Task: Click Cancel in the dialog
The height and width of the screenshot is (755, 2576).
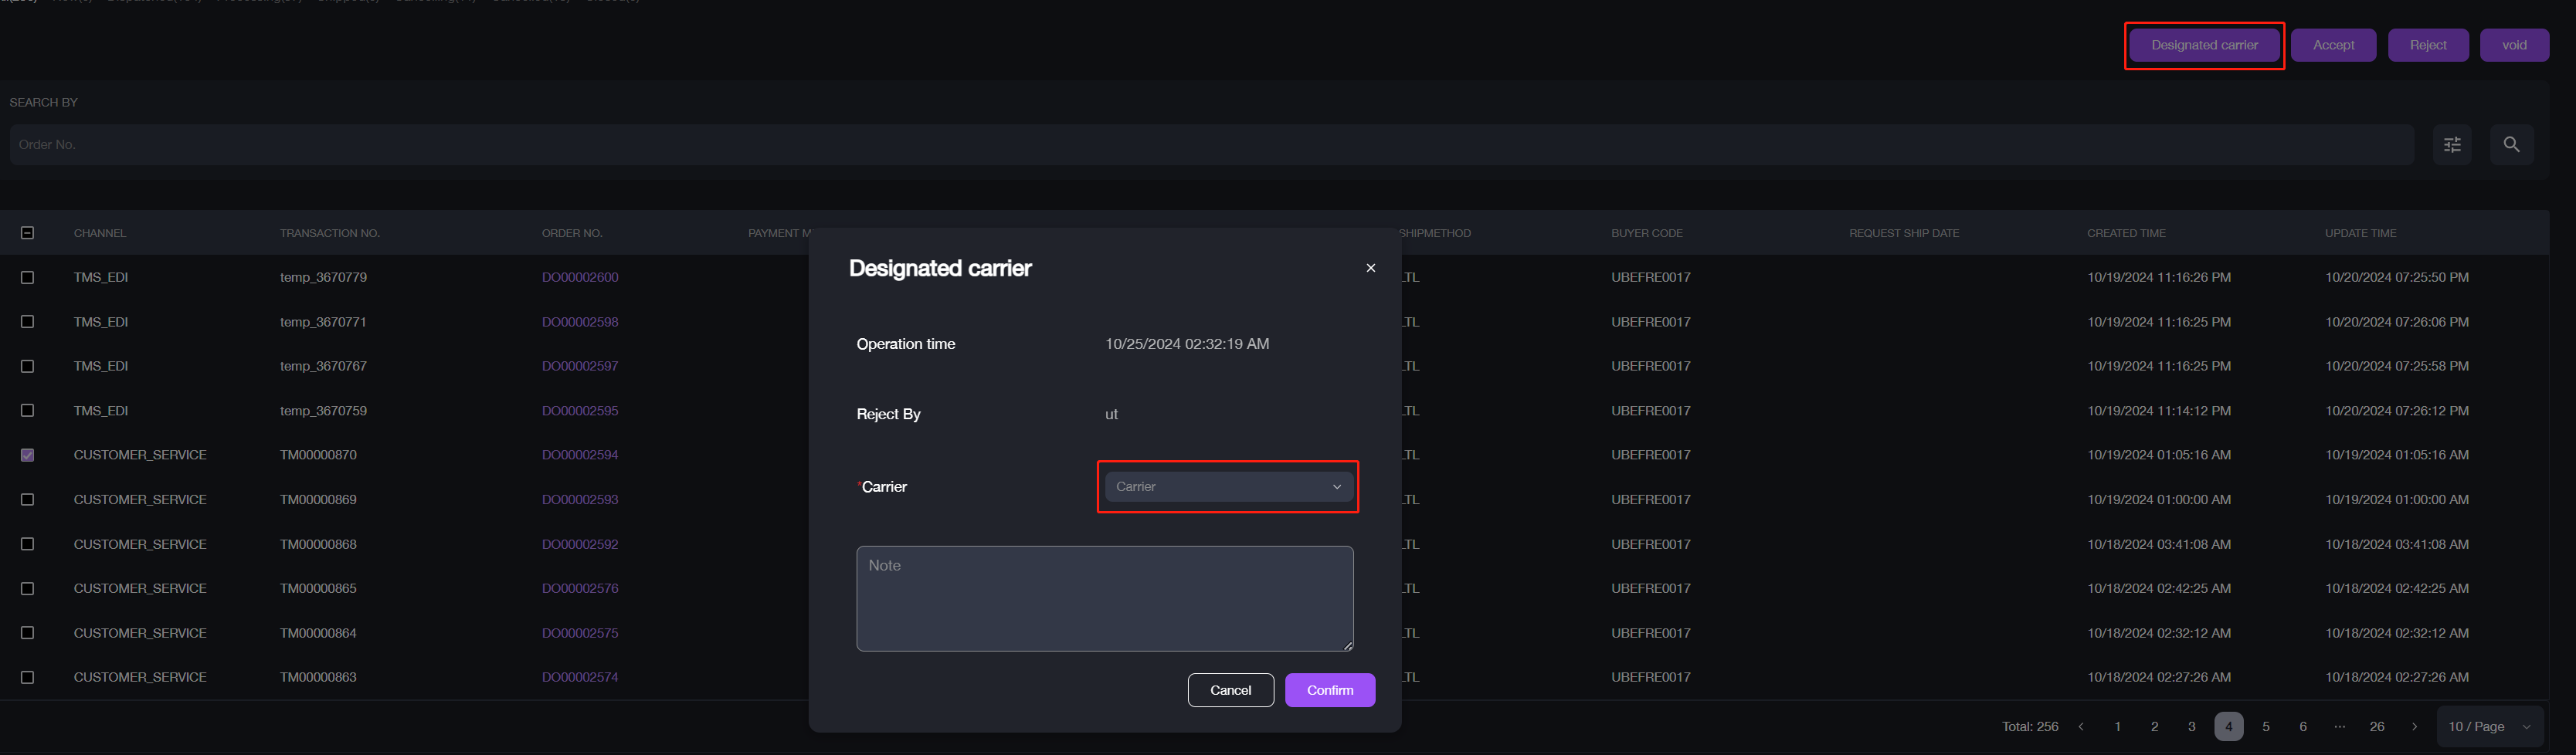Action: [1230, 690]
